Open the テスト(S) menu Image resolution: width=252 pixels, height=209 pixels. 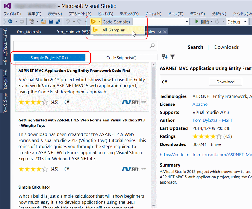(198, 14)
